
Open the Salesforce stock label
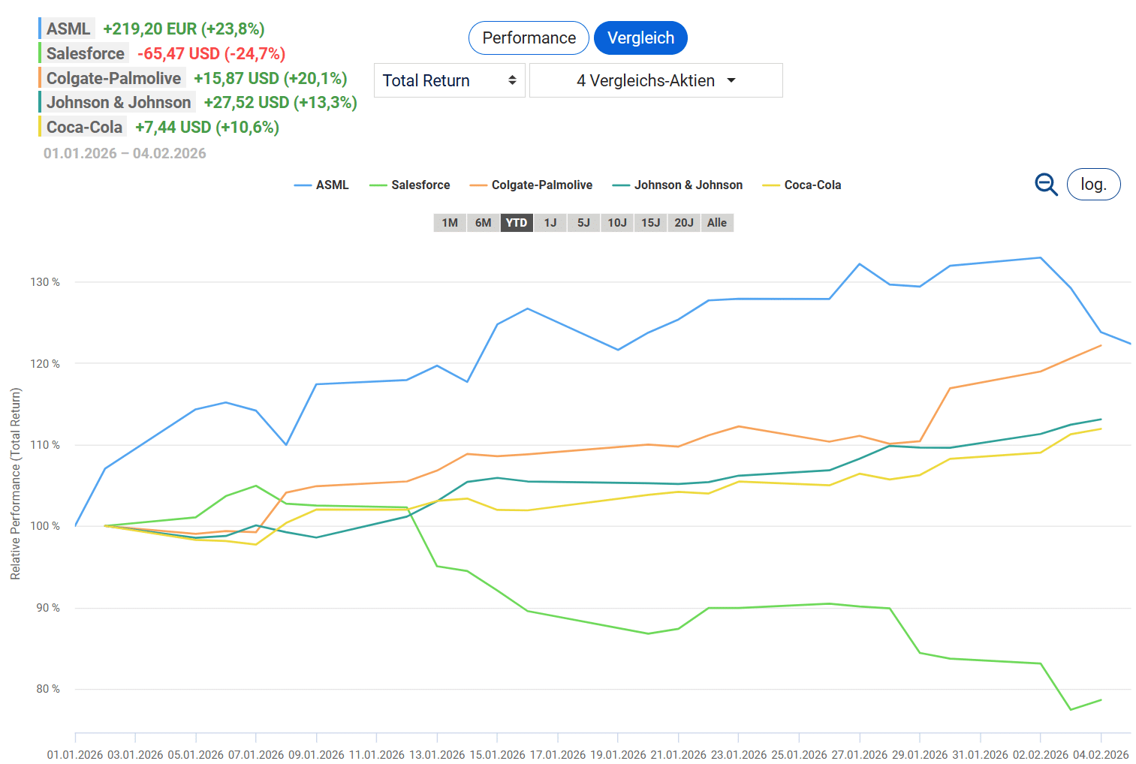(85, 53)
